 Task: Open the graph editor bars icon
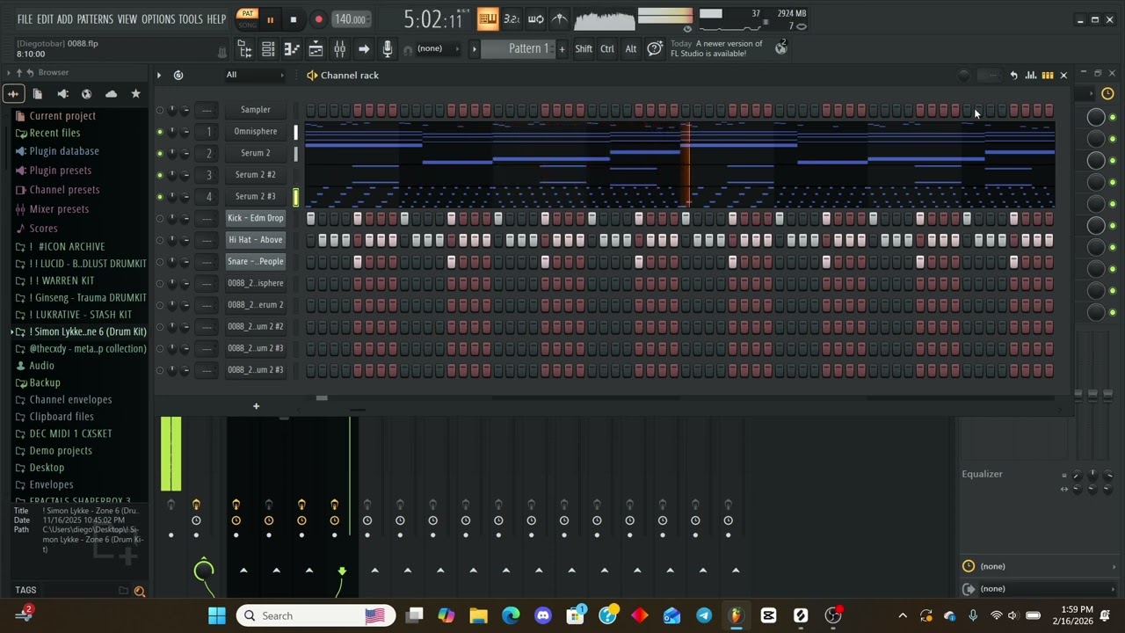pyautogui.click(x=1030, y=76)
